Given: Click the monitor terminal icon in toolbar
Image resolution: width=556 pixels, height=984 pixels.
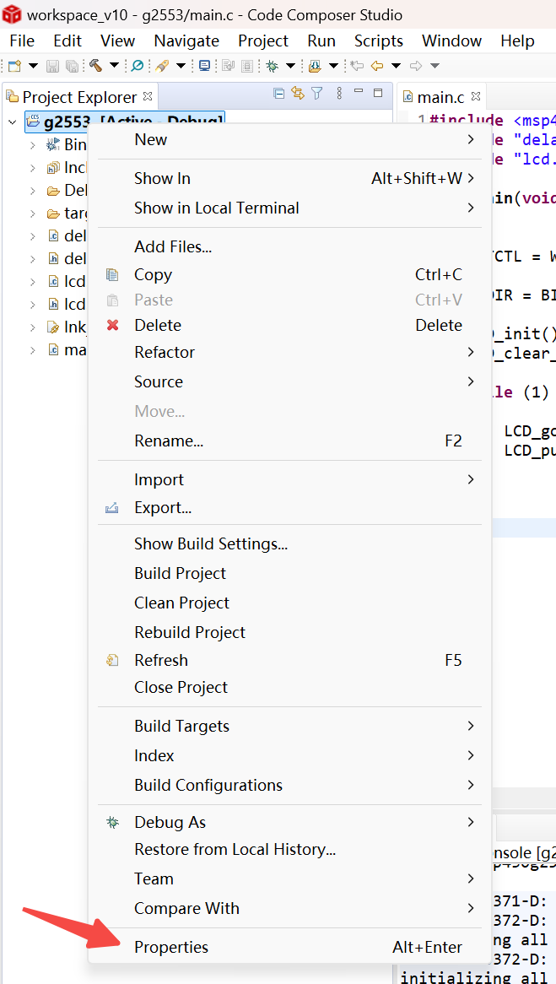Looking at the screenshot, I should pos(204,65).
